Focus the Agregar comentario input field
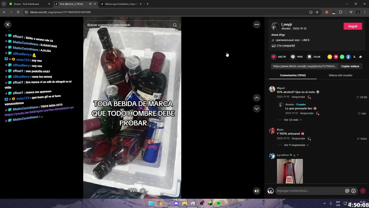The image size is (369, 208). point(310,191)
